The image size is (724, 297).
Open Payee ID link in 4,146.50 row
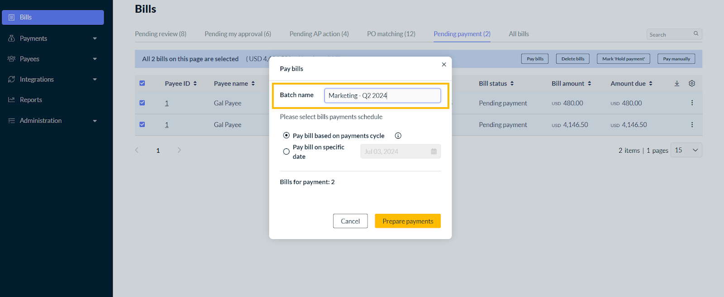click(167, 125)
